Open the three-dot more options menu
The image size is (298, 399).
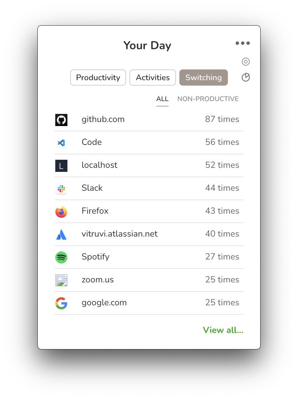point(242,43)
